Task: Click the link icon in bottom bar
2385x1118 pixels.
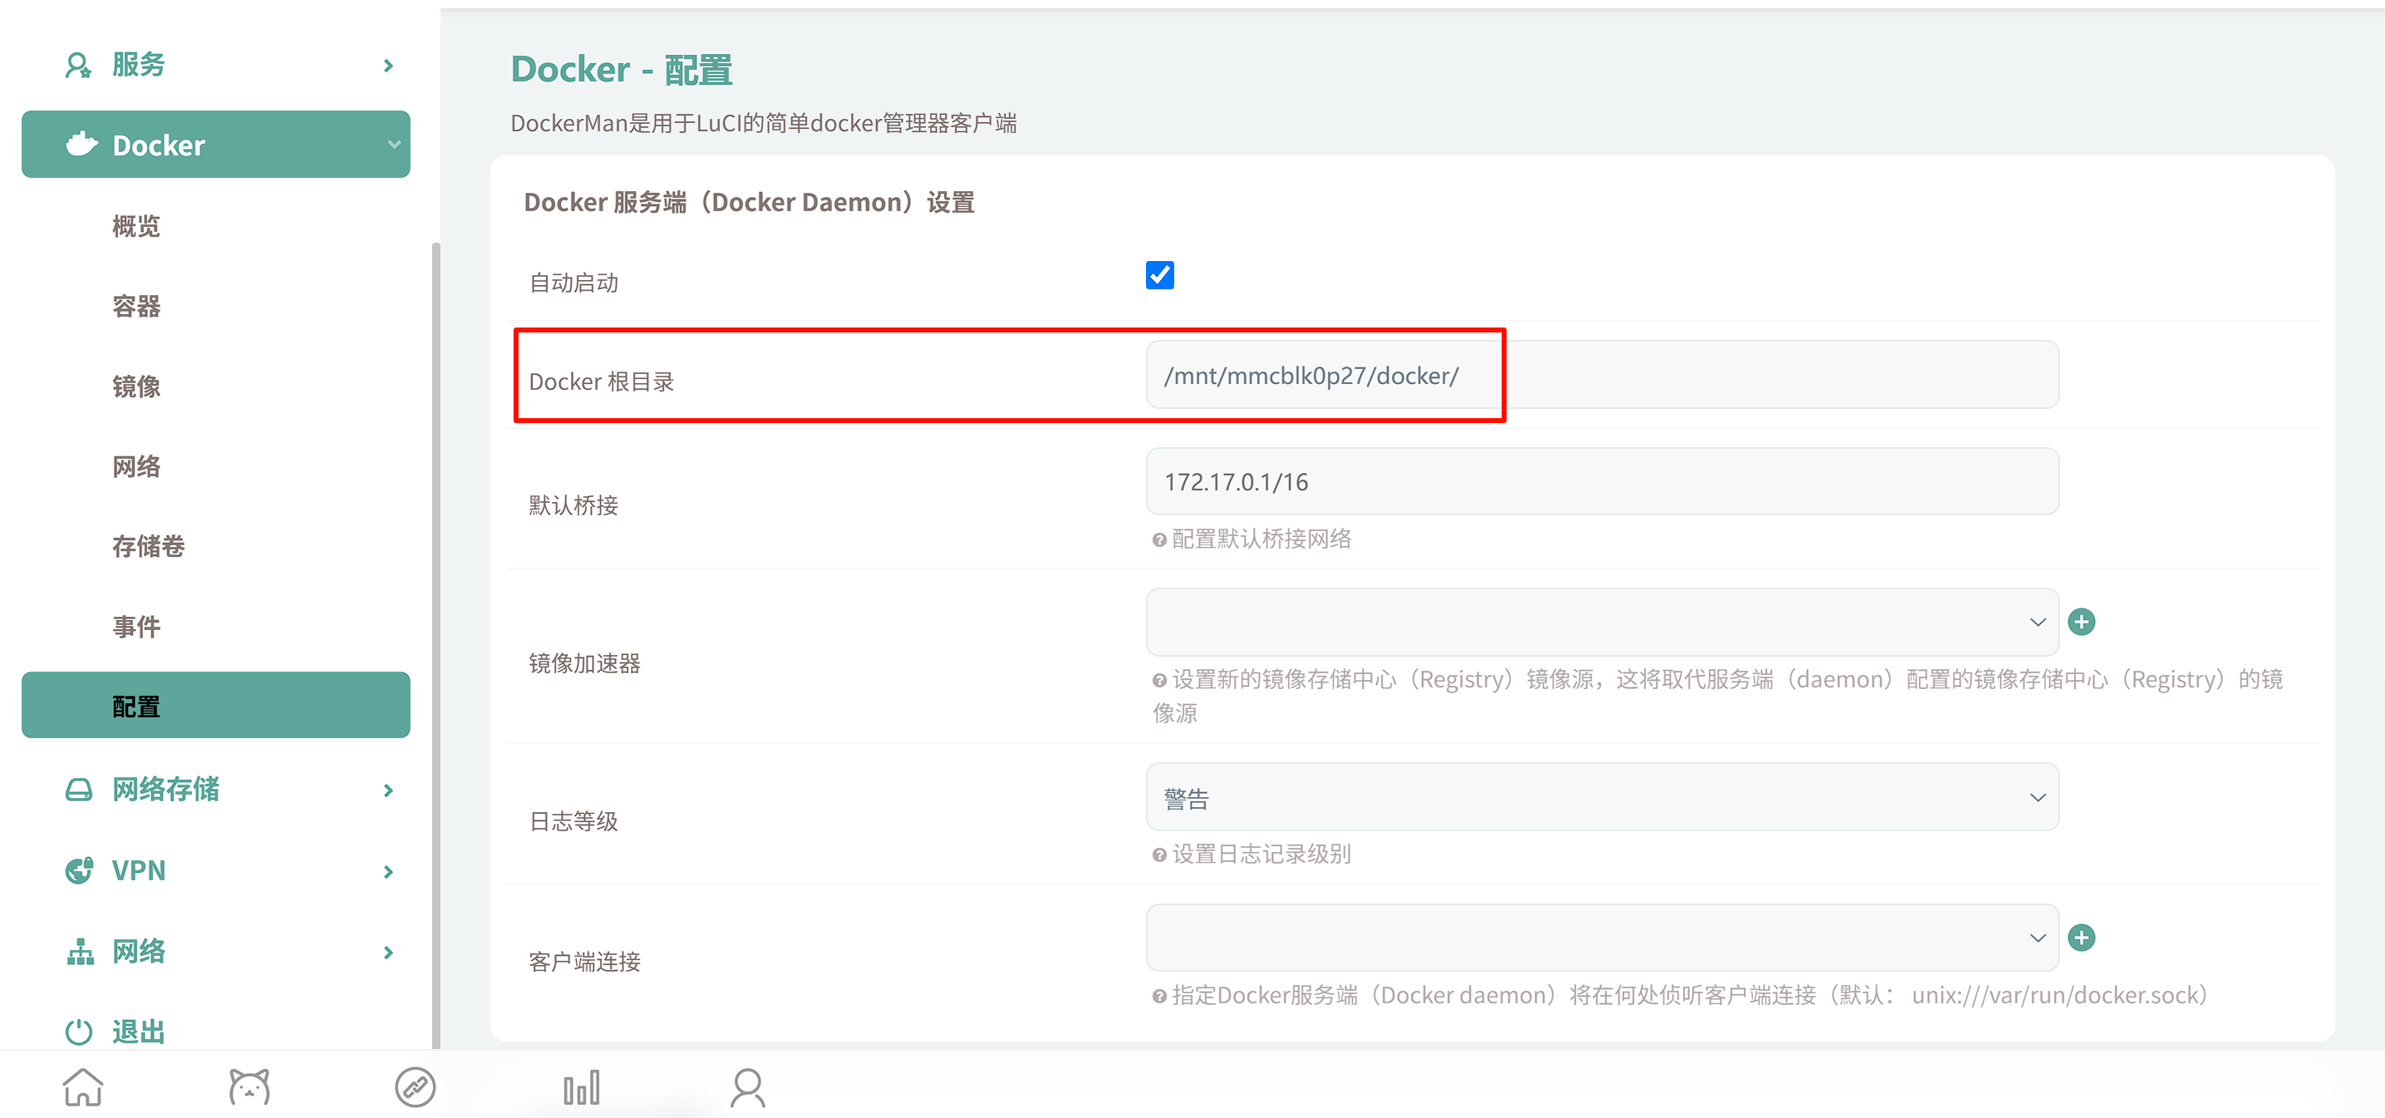Action: 415,1087
